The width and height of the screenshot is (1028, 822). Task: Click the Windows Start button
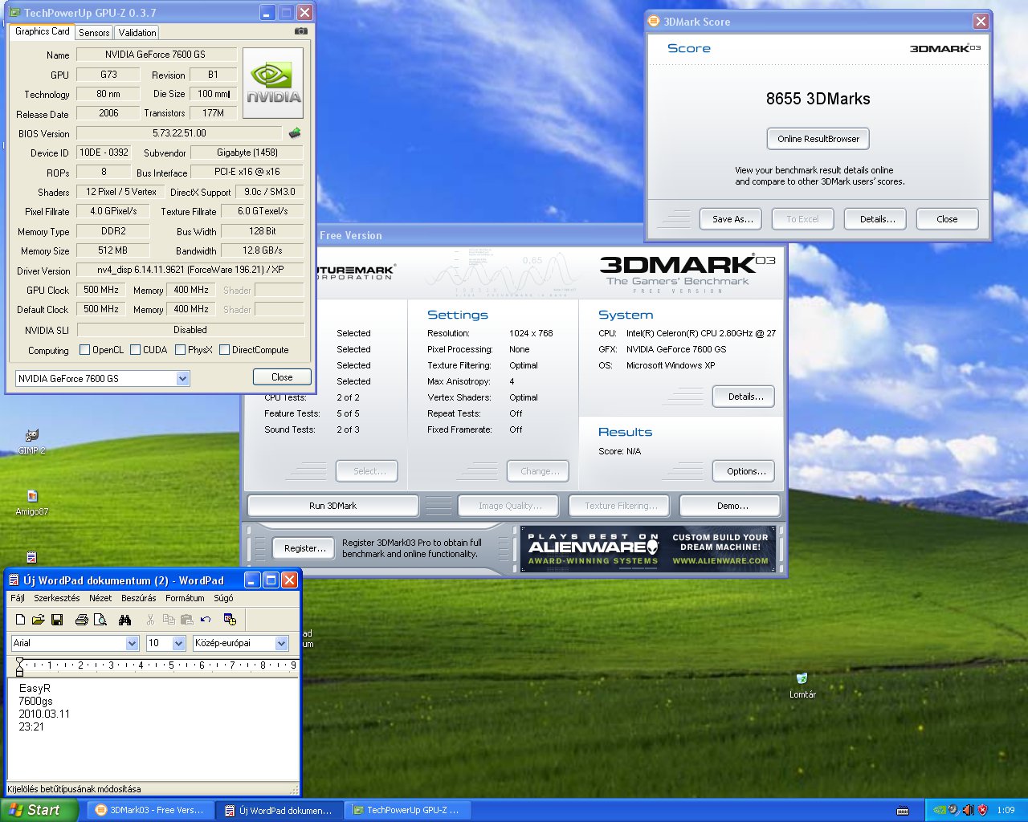click(x=39, y=810)
